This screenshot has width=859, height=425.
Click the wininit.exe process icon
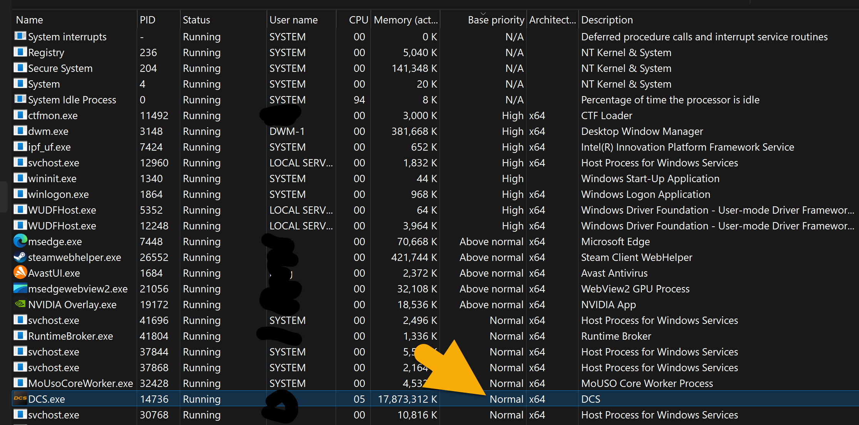coord(20,178)
